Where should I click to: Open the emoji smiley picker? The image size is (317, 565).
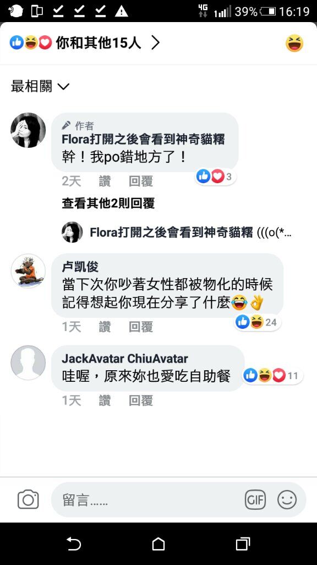tap(287, 500)
